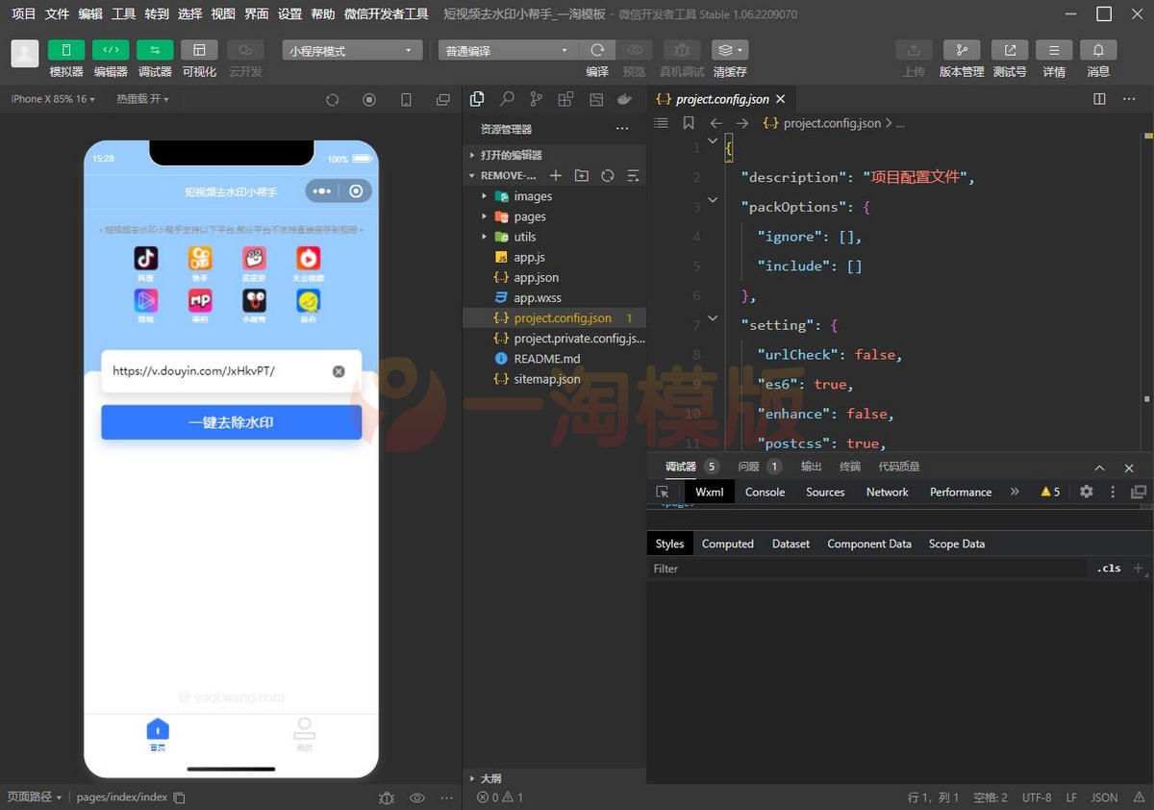Open the 小程序模式 mode dropdown

352,51
